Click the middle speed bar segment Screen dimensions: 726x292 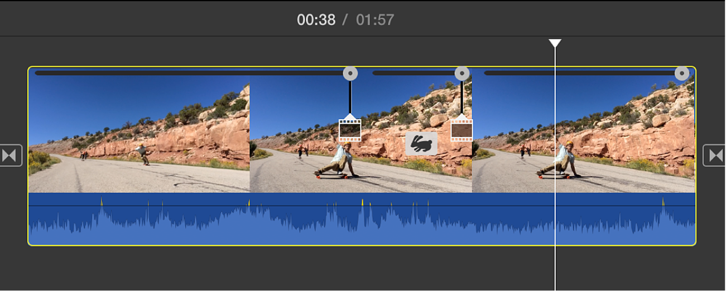pos(414,73)
